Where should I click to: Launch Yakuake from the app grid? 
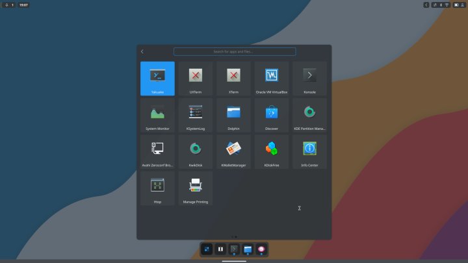coord(157,79)
